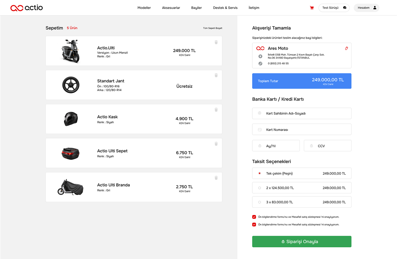
Task: Click the İkitelli OSB Mah. dealer address
Action: (x=296, y=56)
